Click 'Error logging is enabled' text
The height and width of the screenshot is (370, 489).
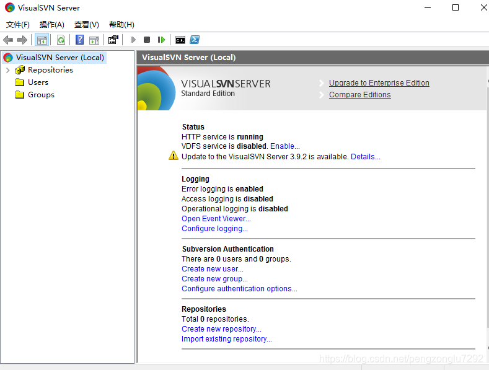pyautogui.click(x=222, y=189)
